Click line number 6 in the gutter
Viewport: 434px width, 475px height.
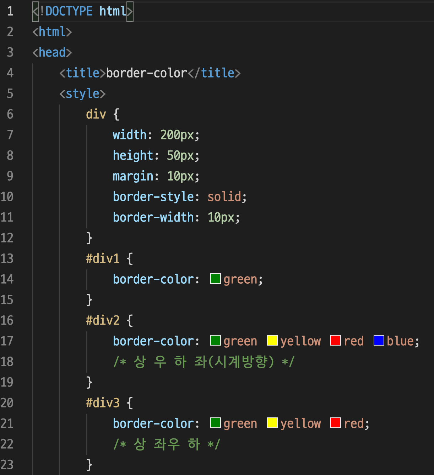[x=10, y=114]
